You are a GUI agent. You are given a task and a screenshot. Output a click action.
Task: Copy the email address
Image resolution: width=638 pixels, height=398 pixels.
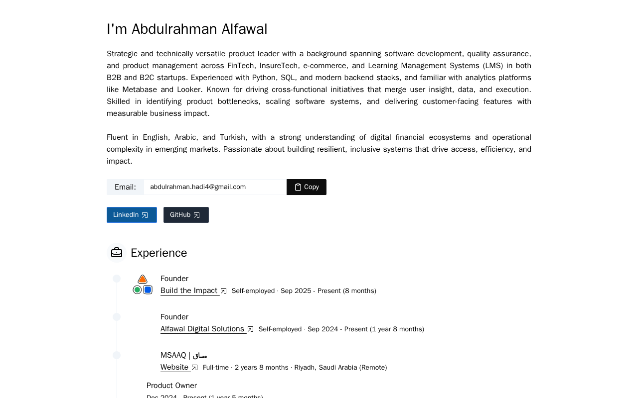click(307, 187)
